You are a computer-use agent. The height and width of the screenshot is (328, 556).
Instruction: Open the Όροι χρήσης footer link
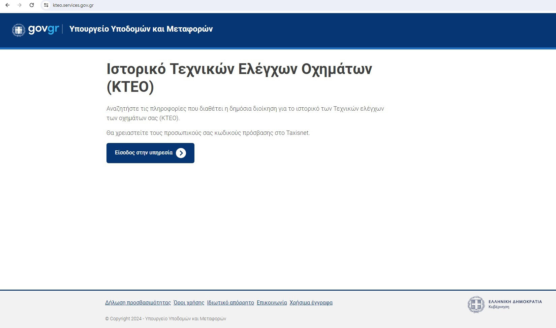pos(189,302)
